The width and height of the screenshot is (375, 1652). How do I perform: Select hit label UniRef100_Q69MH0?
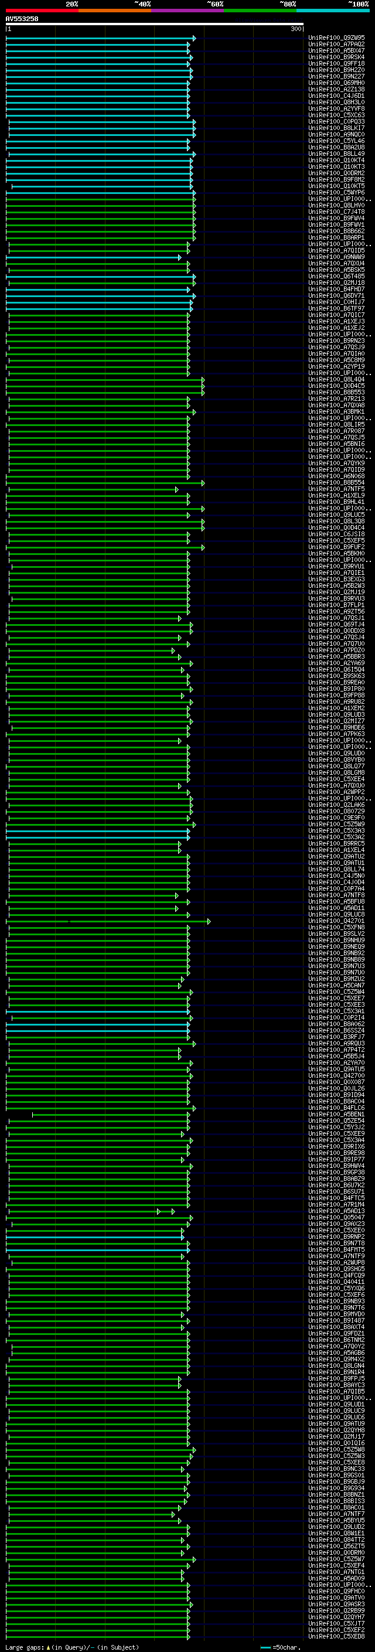pyautogui.click(x=336, y=83)
